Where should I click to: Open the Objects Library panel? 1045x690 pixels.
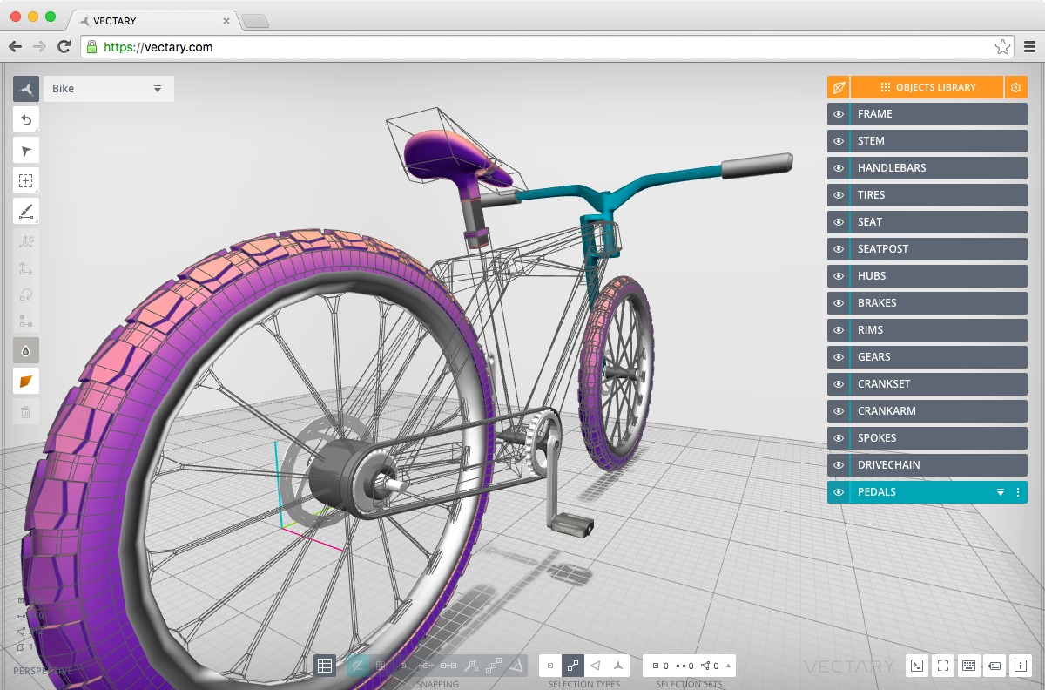(927, 87)
